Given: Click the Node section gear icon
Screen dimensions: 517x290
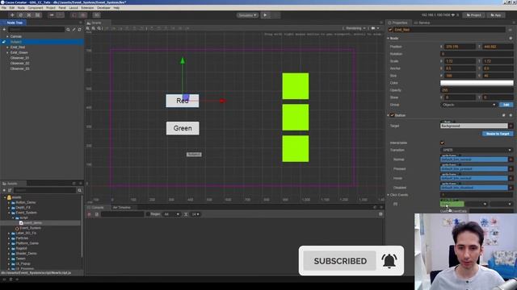Looking at the screenshot, I should [511, 39].
